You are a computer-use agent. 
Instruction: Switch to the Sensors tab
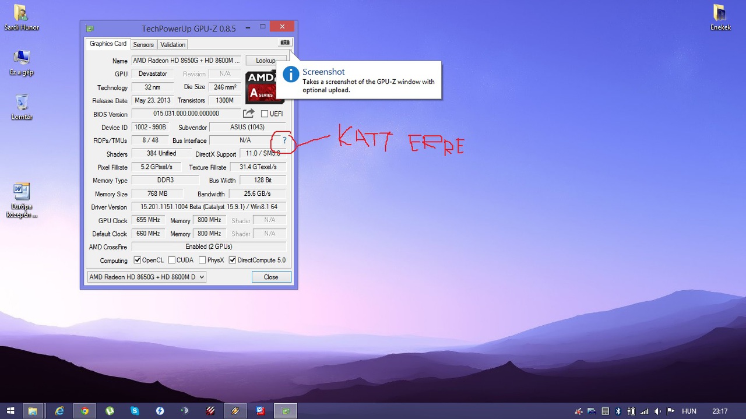(x=143, y=44)
